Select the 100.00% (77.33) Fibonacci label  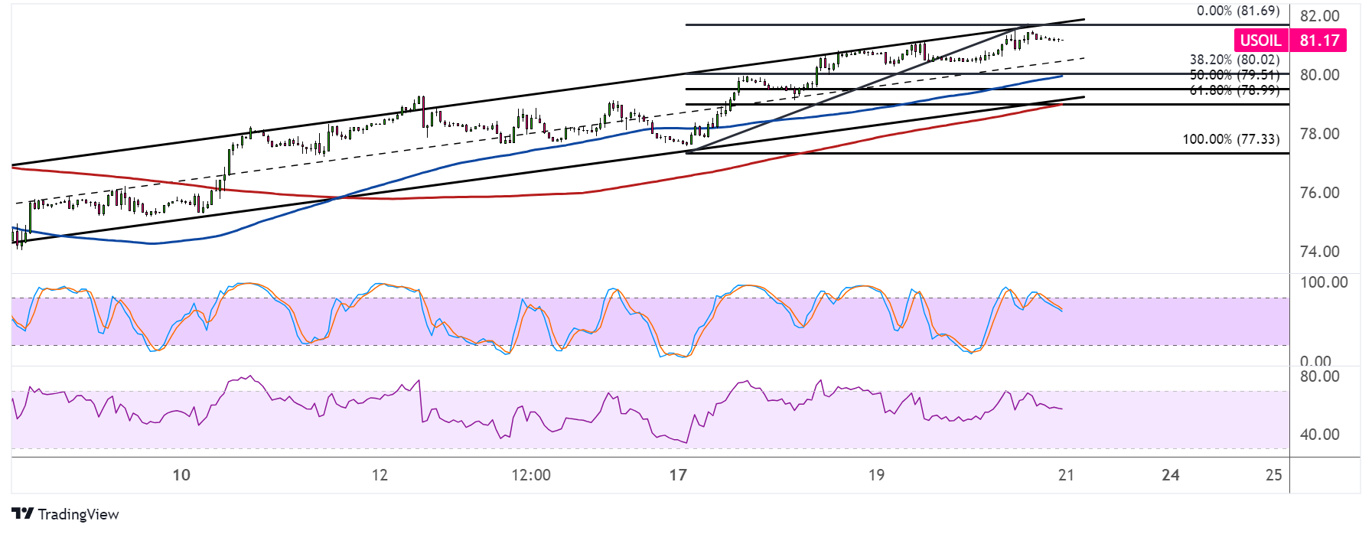coord(1231,139)
